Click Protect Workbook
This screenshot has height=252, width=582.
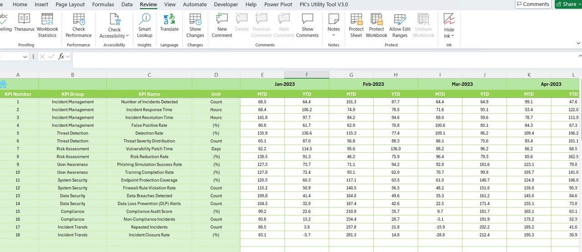click(x=376, y=25)
